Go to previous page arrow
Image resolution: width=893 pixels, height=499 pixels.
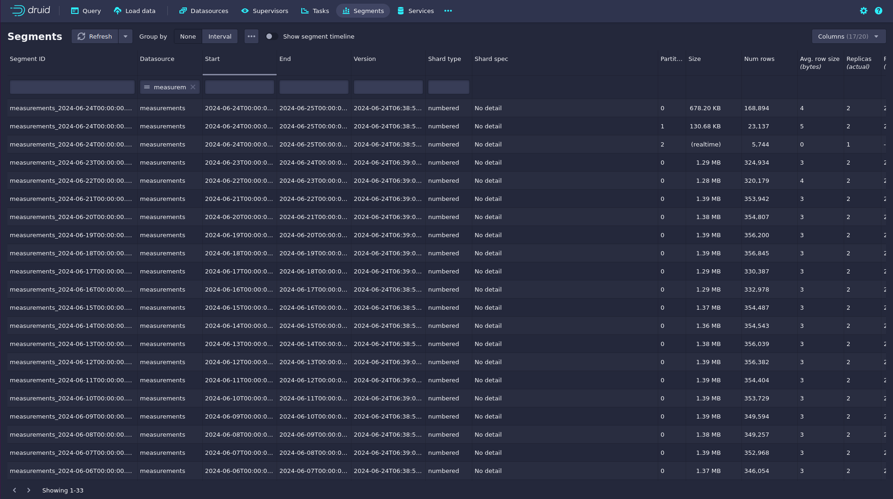14,490
